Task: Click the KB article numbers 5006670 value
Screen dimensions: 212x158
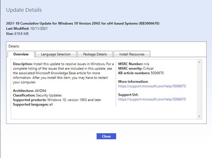Action: [x=157, y=73]
